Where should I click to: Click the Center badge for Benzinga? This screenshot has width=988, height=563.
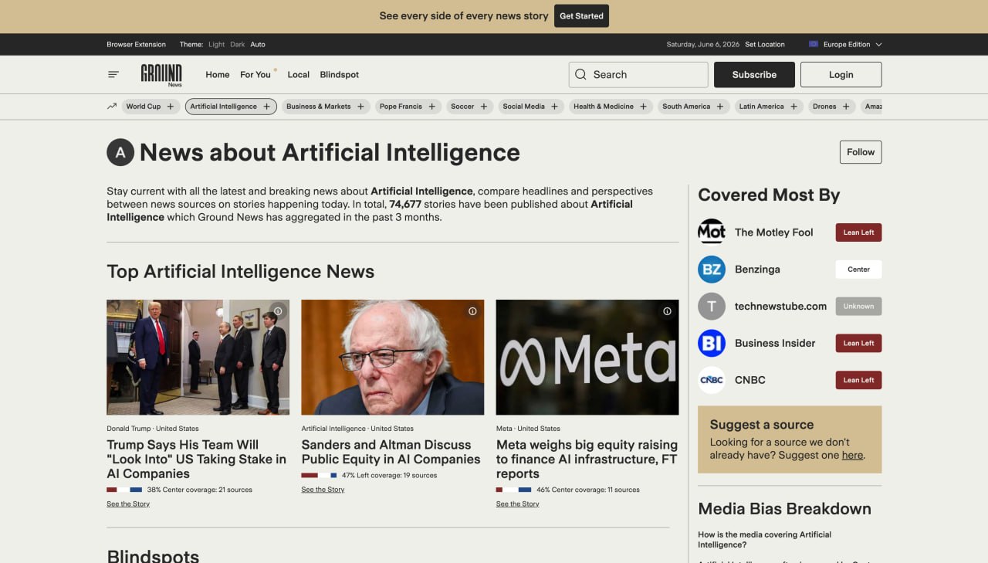coord(858,270)
